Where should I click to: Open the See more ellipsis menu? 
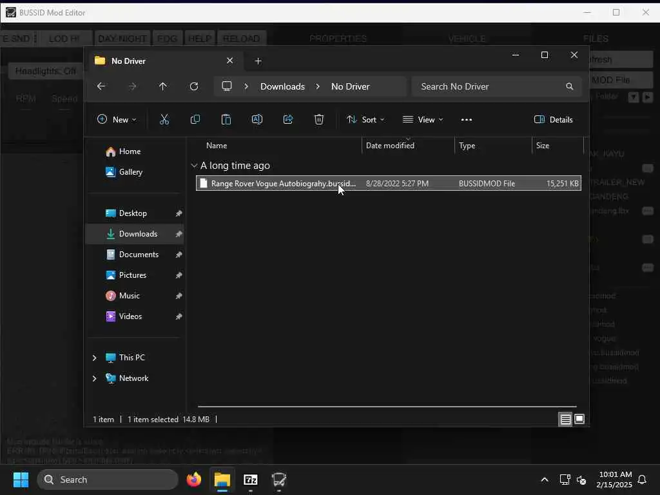click(467, 119)
